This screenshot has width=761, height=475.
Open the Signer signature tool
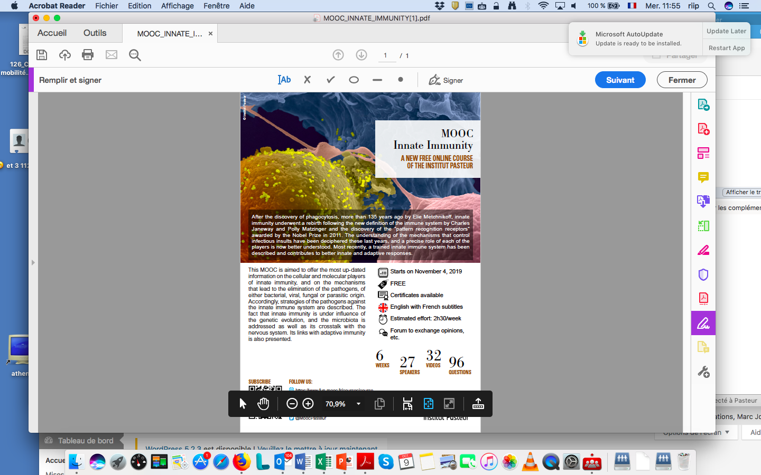coord(446,80)
